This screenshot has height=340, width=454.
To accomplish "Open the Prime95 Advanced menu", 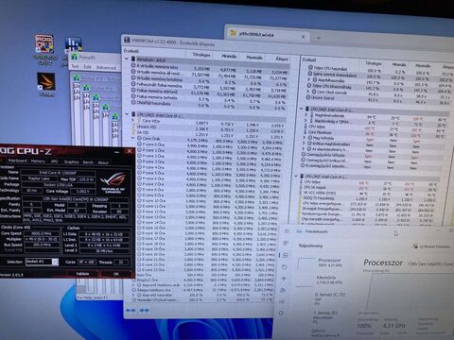I will (x=106, y=67).
